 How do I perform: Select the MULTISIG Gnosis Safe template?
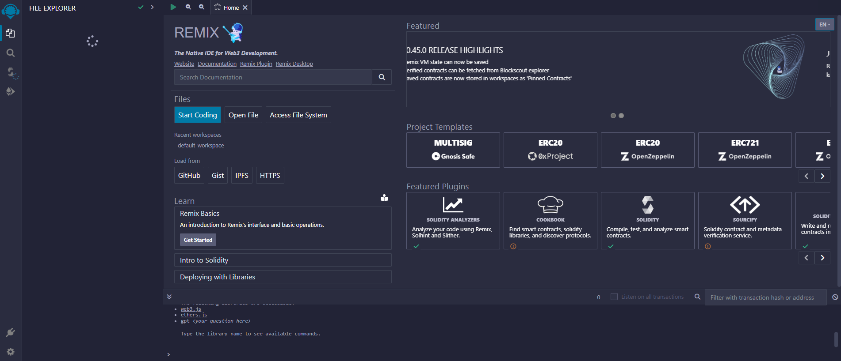[453, 150]
